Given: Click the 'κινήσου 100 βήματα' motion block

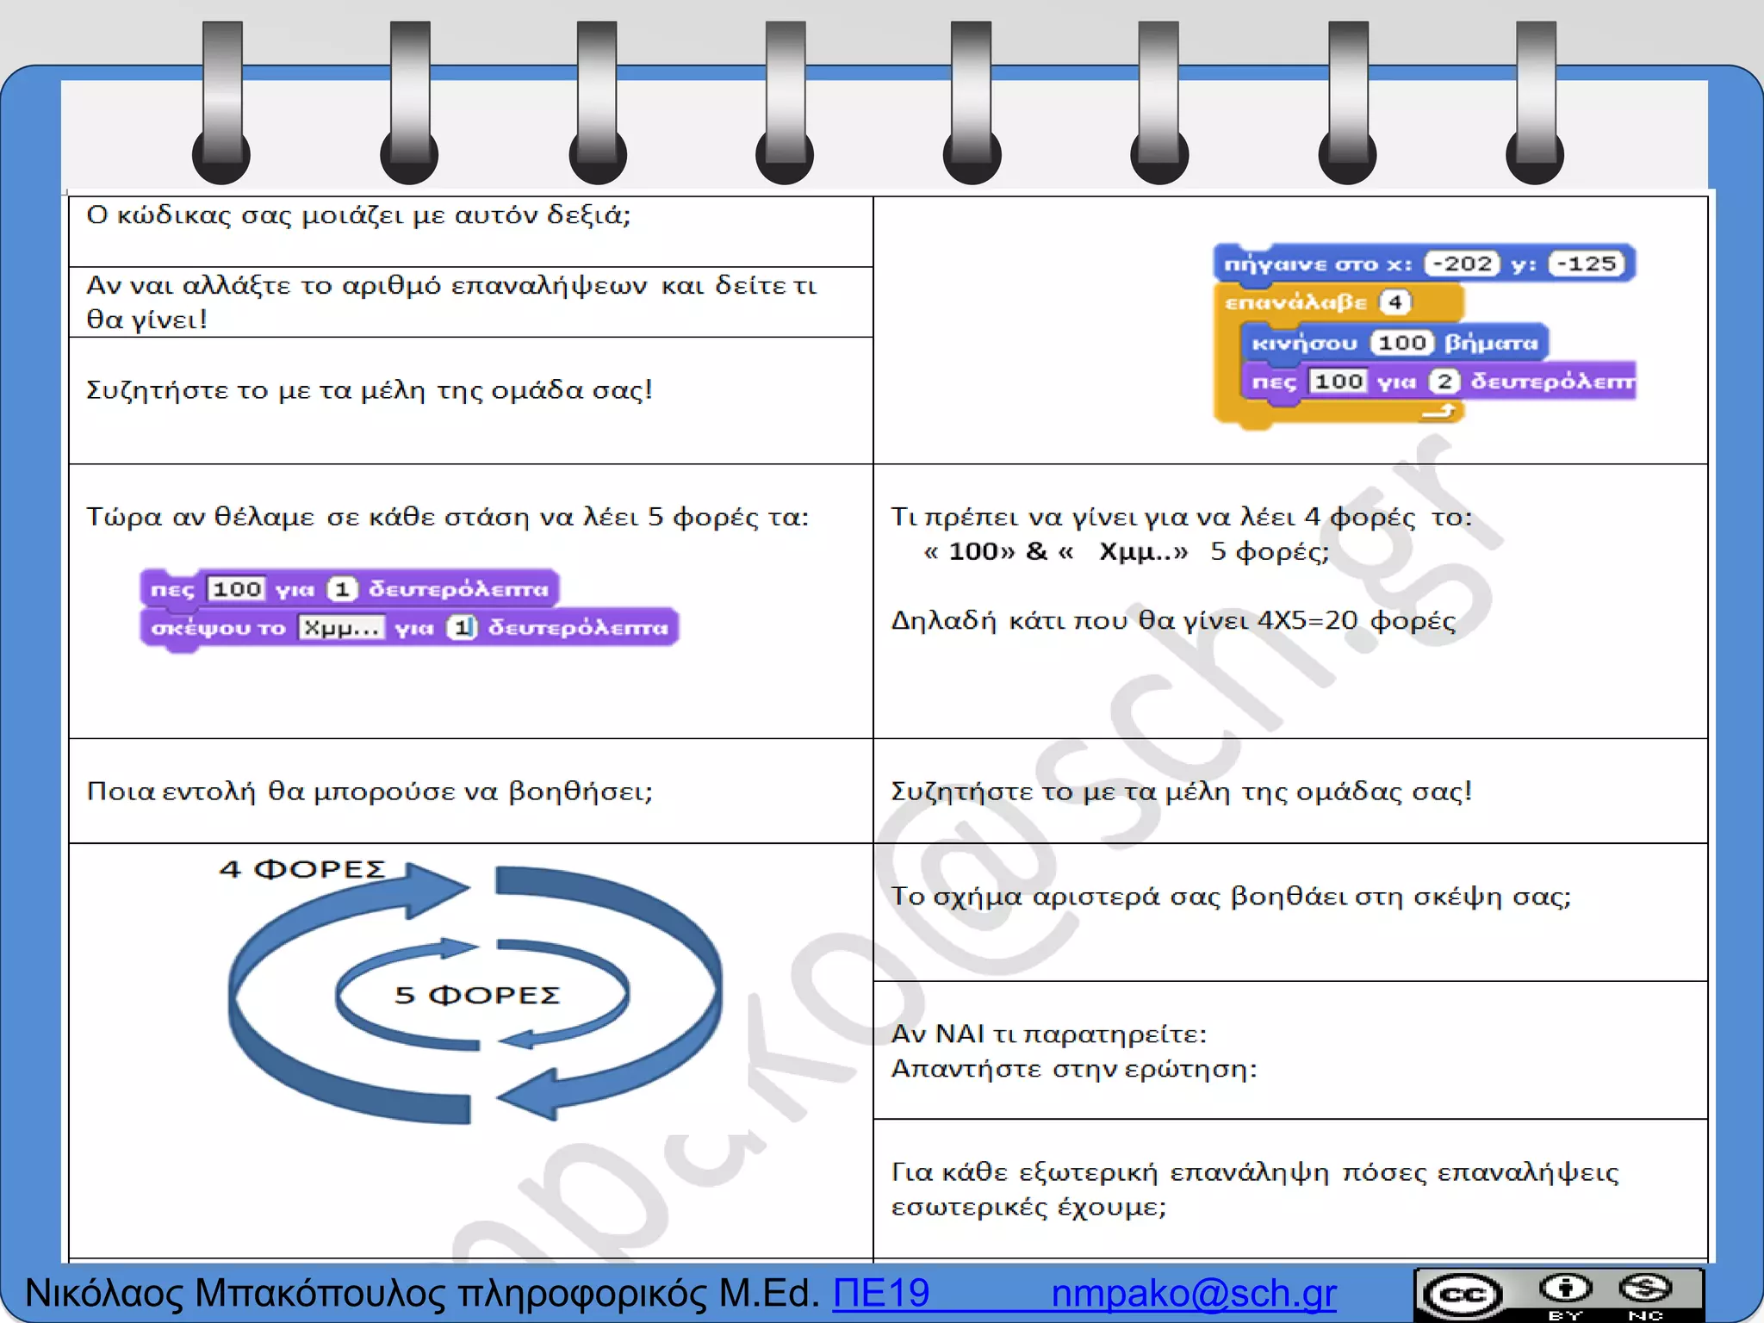Looking at the screenshot, I should (x=1304, y=343).
